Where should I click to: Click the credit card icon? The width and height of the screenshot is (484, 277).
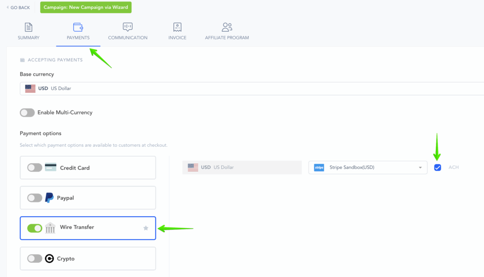[51, 168]
